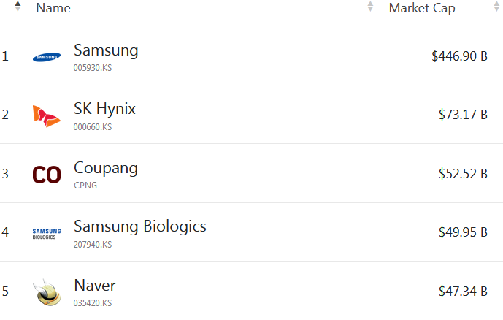Open the SK Hynix company page
The height and width of the screenshot is (320, 503).
(104, 109)
